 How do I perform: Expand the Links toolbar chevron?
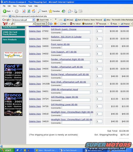pos(56,19)
